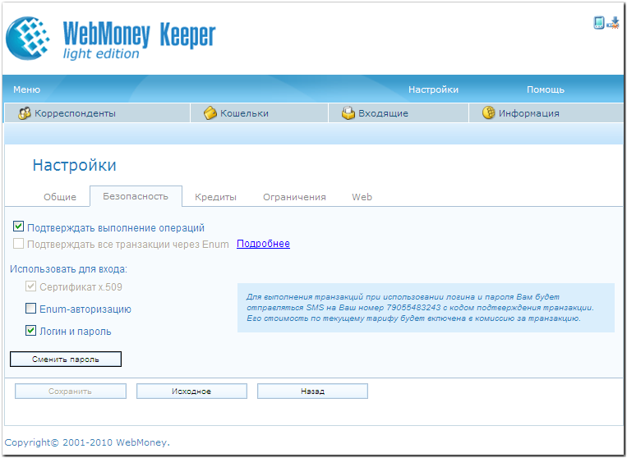The height and width of the screenshot is (458, 627).
Task: Click the download arrow icon at top right
Action: (x=613, y=23)
